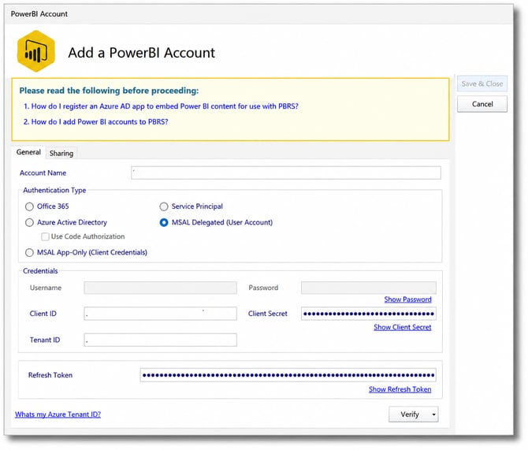Click the Show Refresh Token link

400,389
